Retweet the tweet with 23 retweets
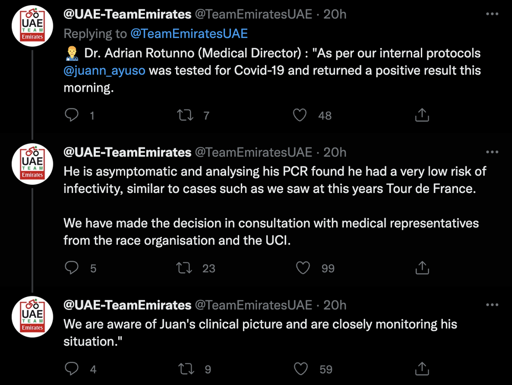The width and height of the screenshot is (512, 385). click(x=184, y=268)
